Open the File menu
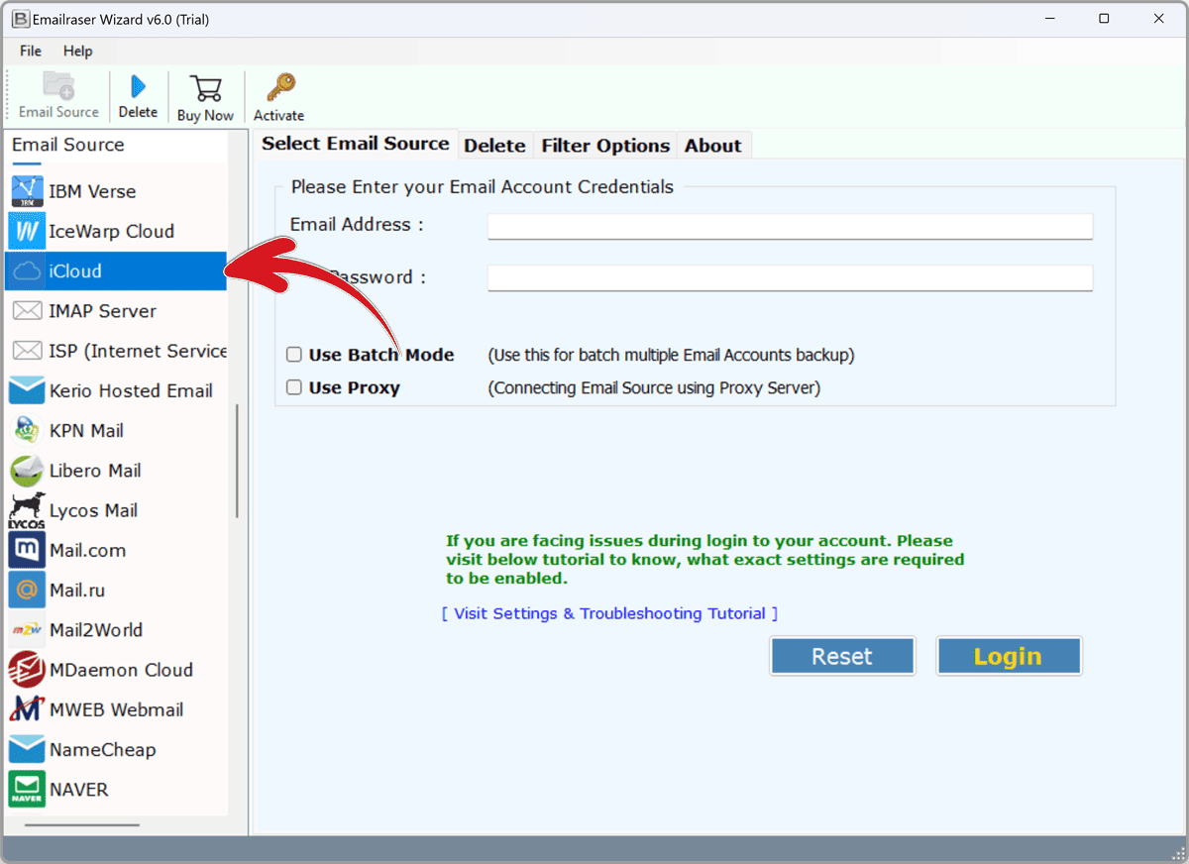The image size is (1189, 864). [x=31, y=51]
